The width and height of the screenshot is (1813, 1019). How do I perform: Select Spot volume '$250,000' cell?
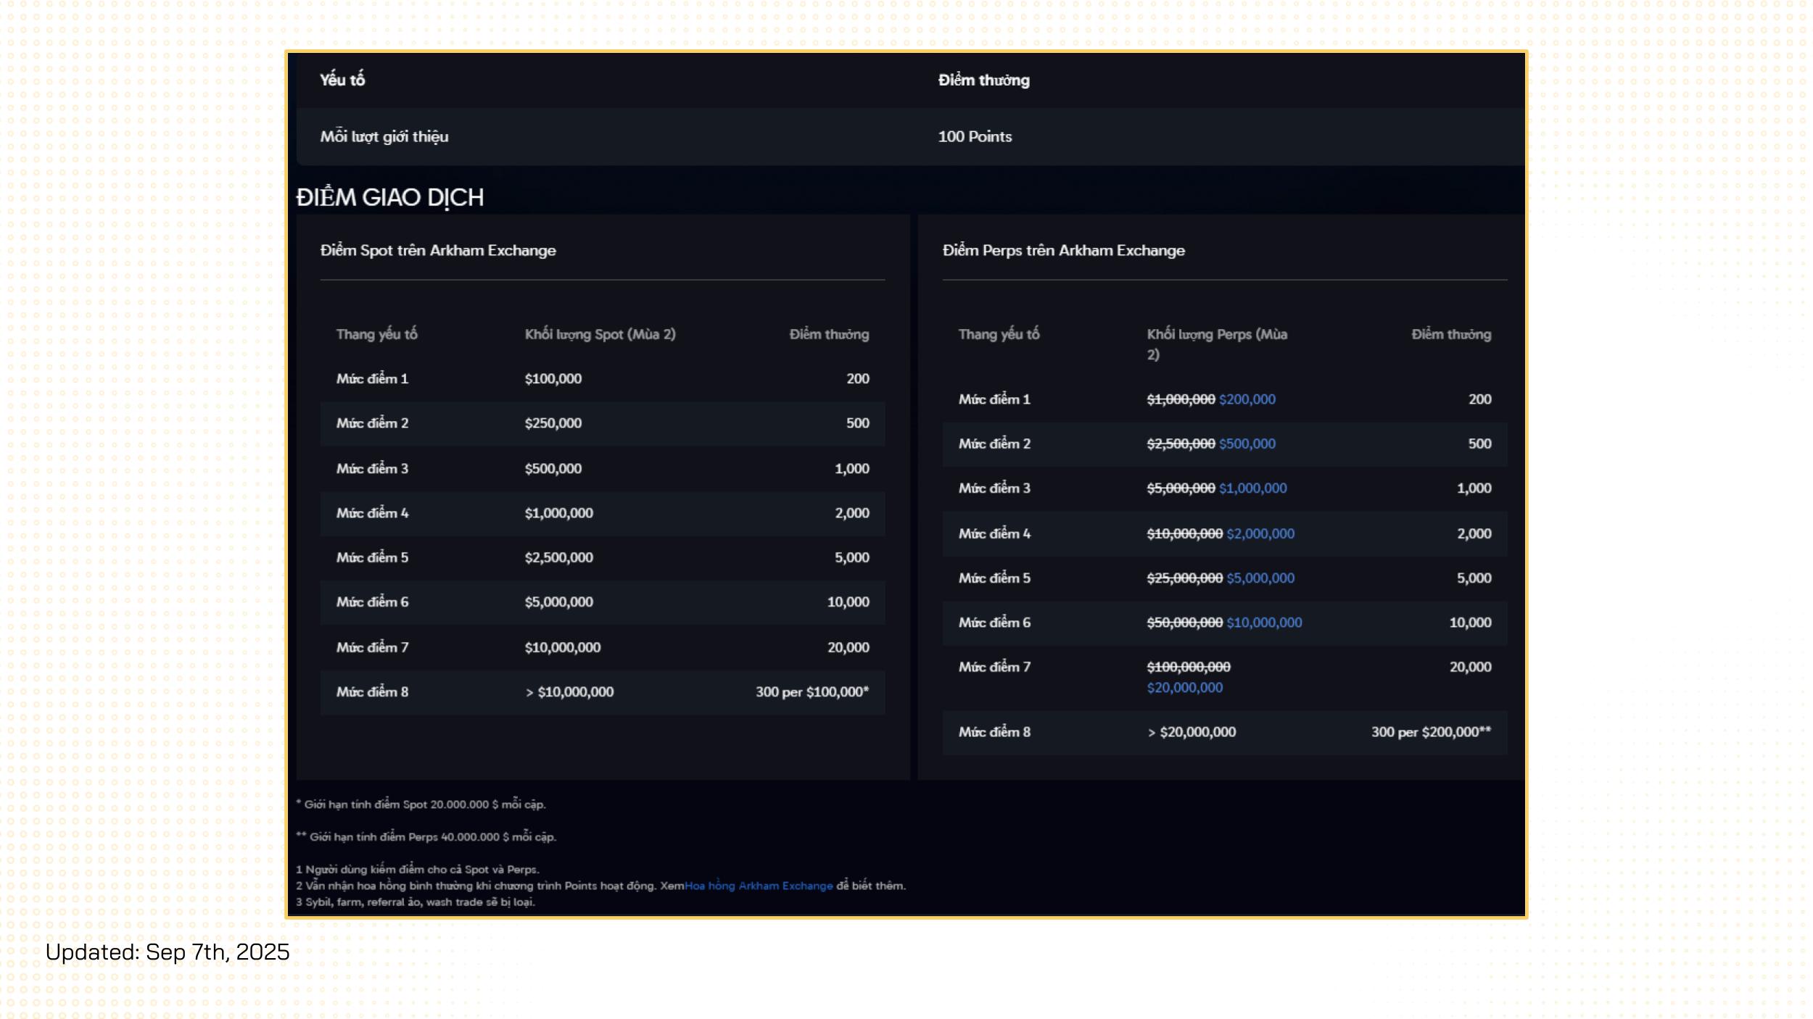pos(553,423)
